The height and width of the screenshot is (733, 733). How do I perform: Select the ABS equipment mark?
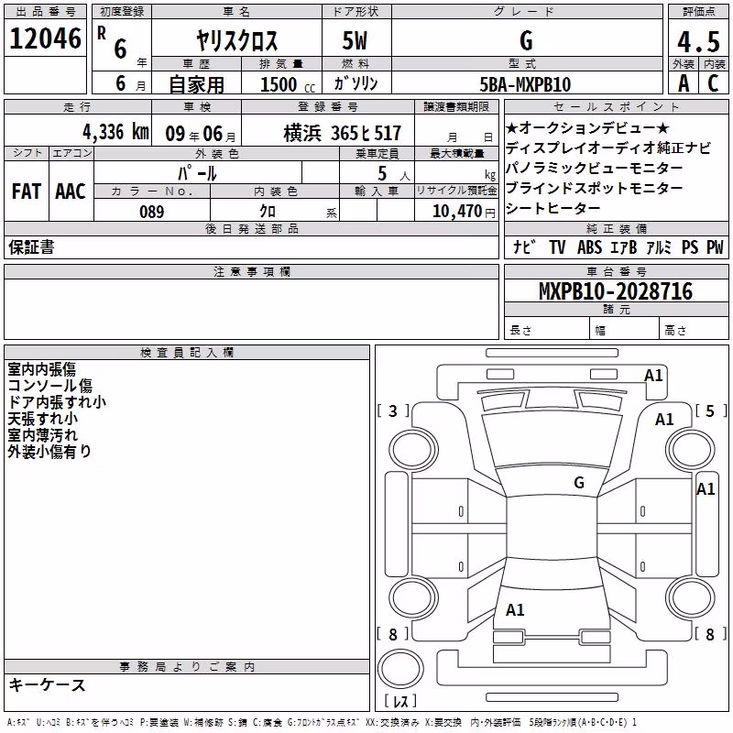click(x=589, y=246)
